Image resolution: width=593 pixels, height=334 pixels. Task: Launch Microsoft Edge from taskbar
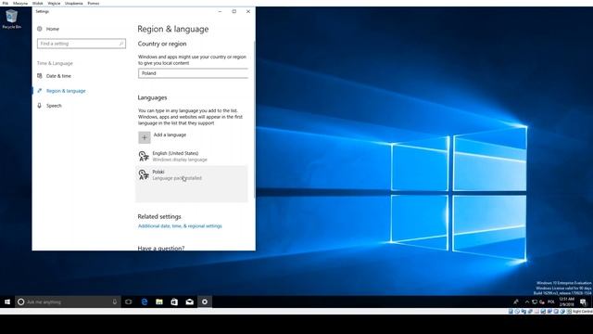pyautogui.click(x=145, y=302)
